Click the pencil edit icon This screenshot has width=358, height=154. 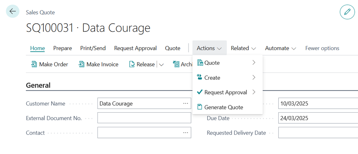[347, 12]
